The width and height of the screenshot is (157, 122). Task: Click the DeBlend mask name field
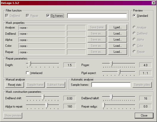click(42, 33)
